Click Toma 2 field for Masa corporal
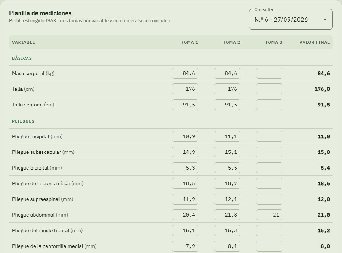Viewport: 342px width, 253px height. pos(227,73)
